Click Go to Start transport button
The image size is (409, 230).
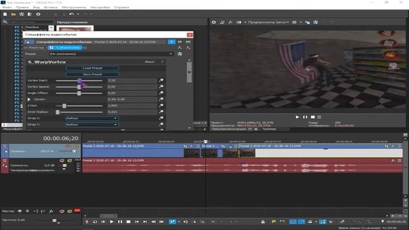tap(137, 222)
